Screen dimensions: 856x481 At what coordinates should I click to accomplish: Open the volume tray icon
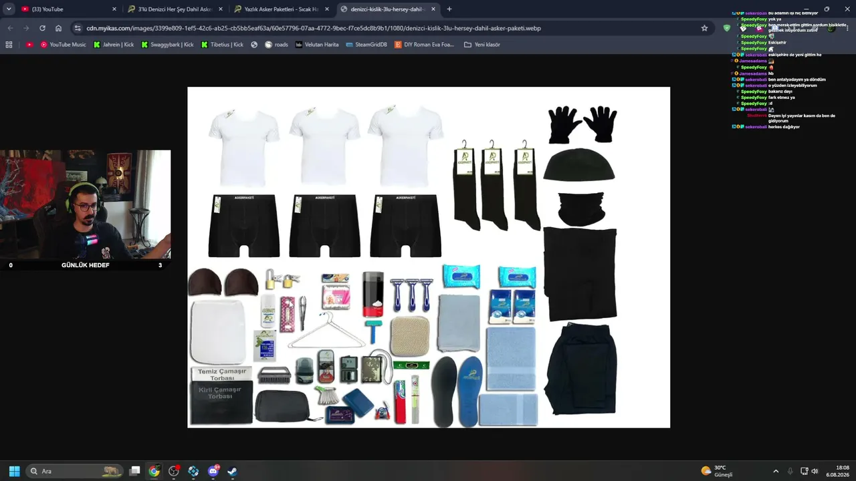click(815, 471)
